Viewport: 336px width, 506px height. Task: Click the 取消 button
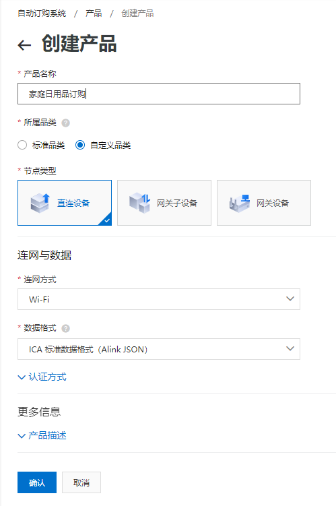click(x=81, y=482)
